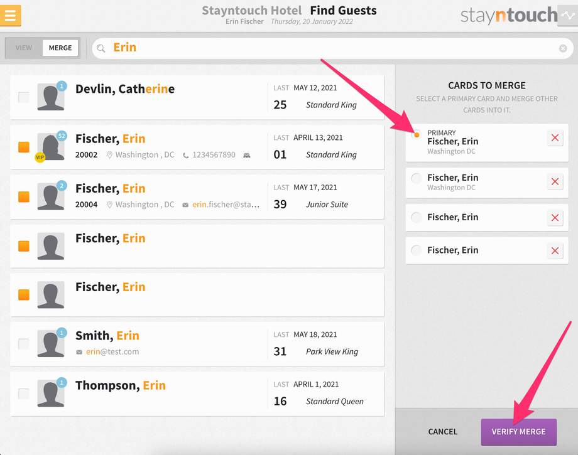
Task: Click the stay count badge on Thompson, Erin
Action: pyautogui.click(x=62, y=382)
